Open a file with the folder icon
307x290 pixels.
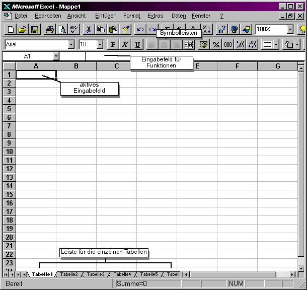point(23,29)
